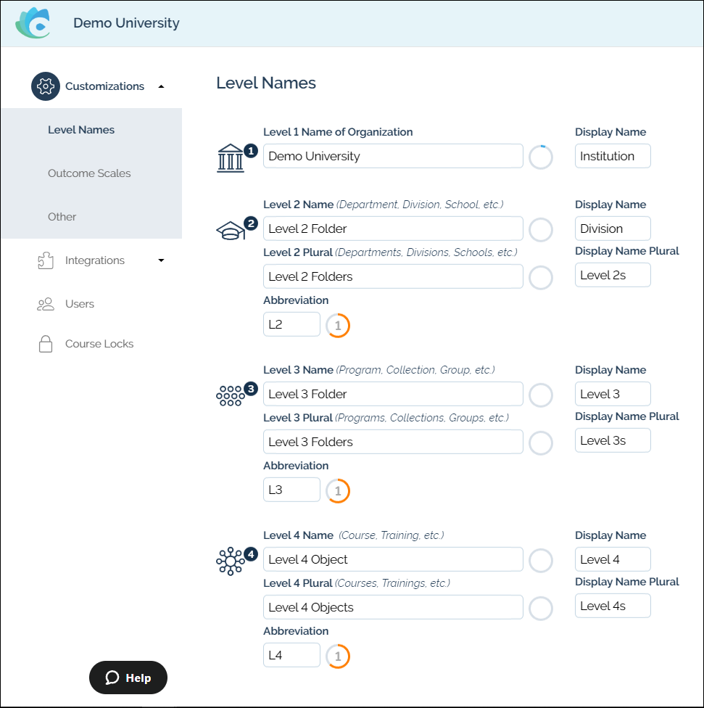704x708 pixels.
Task: Click the Level 1 Name character counter circle
Action: (541, 157)
